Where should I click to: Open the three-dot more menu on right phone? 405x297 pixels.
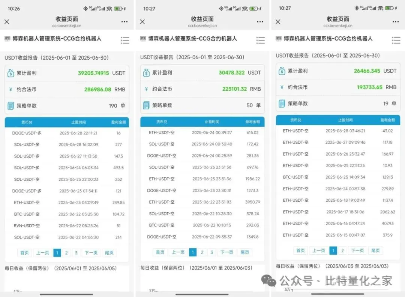coord(396,22)
